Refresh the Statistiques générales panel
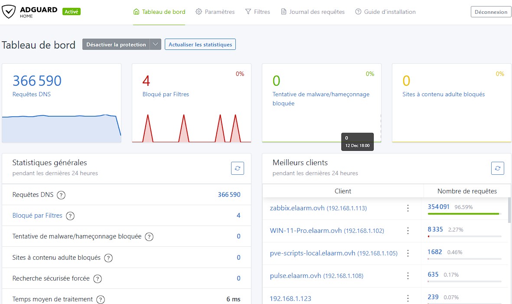This screenshot has height=304, width=512. click(238, 168)
